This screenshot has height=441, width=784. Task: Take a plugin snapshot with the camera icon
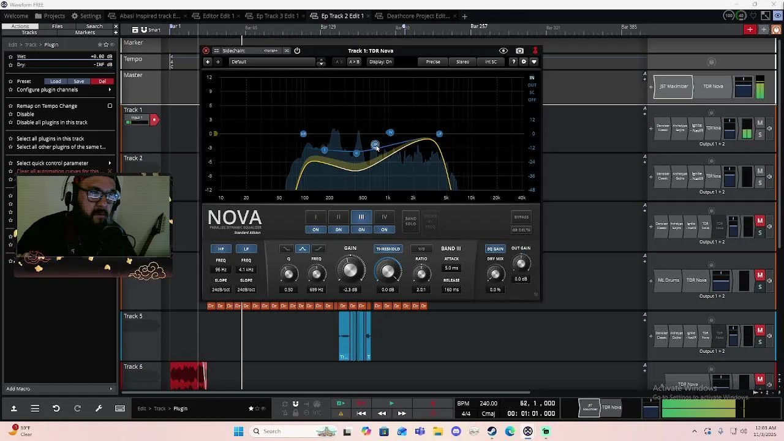click(519, 51)
